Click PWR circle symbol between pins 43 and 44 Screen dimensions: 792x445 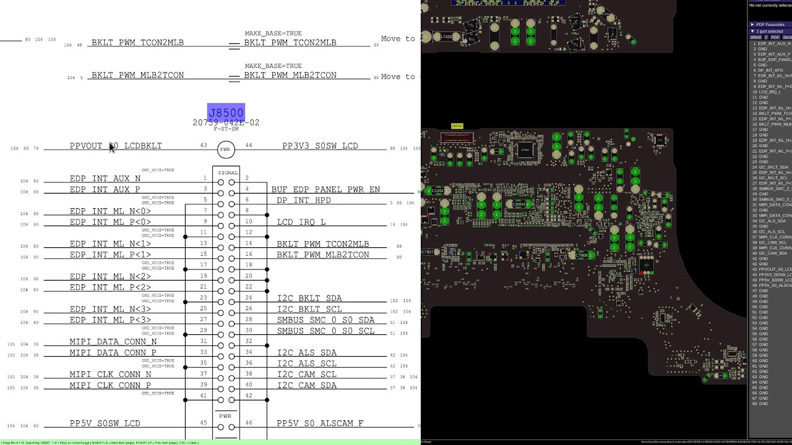pyautogui.click(x=226, y=149)
